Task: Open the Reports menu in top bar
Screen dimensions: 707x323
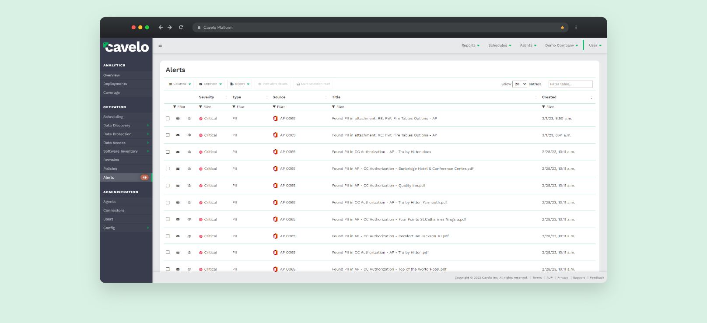Action: 470,46
